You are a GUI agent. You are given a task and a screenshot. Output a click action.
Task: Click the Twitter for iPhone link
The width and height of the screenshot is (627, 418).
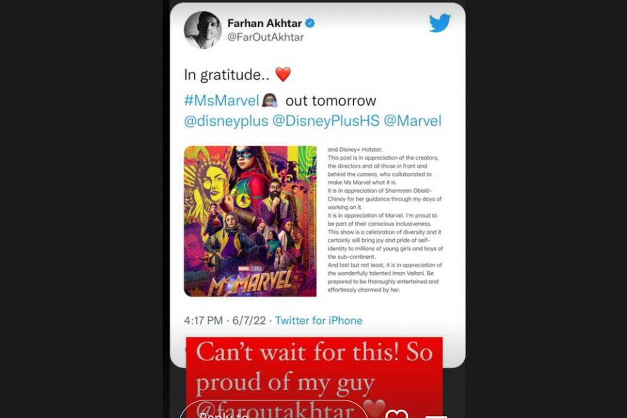[x=319, y=320]
